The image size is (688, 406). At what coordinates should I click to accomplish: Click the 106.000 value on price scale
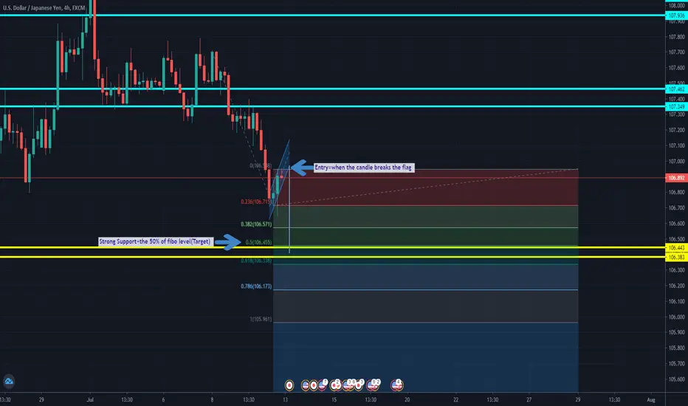pyautogui.click(x=676, y=317)
